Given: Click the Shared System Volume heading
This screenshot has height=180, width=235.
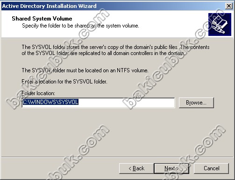Looking at the screenshot, I should coord(42,19).
